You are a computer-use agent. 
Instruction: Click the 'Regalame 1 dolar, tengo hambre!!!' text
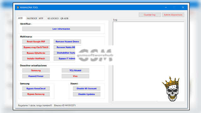[35, 105]
